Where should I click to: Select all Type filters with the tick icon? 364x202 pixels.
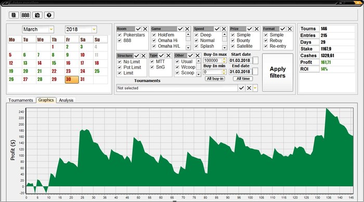162,56
